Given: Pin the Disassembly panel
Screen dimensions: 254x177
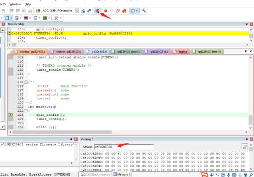Looking at the screenshot, I should [247, 24].
